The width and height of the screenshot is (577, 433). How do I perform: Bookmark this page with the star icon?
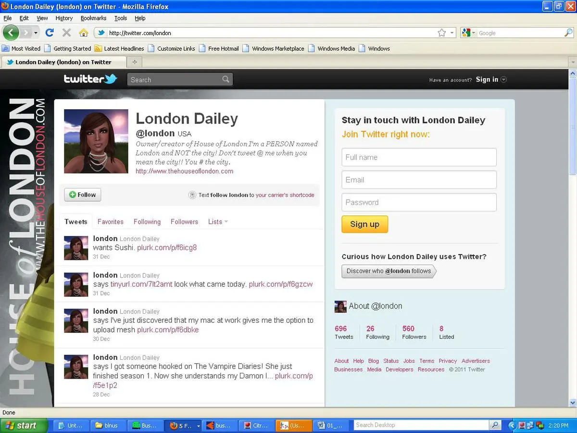[442, 33]
